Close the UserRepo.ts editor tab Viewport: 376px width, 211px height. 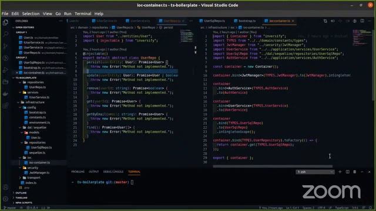[183, 21]
